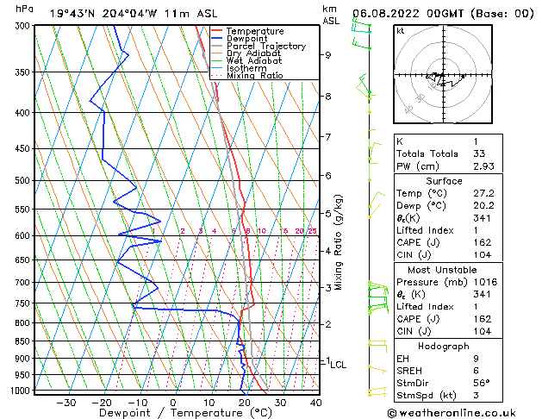Click the 750 hPa pressure axis label

click(24, 303)
